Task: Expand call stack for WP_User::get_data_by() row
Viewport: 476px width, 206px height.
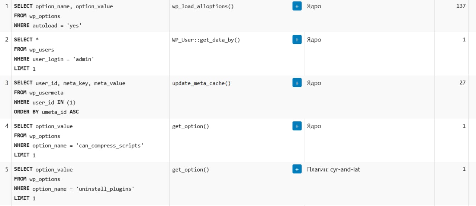Action: [x=297, y=40]
